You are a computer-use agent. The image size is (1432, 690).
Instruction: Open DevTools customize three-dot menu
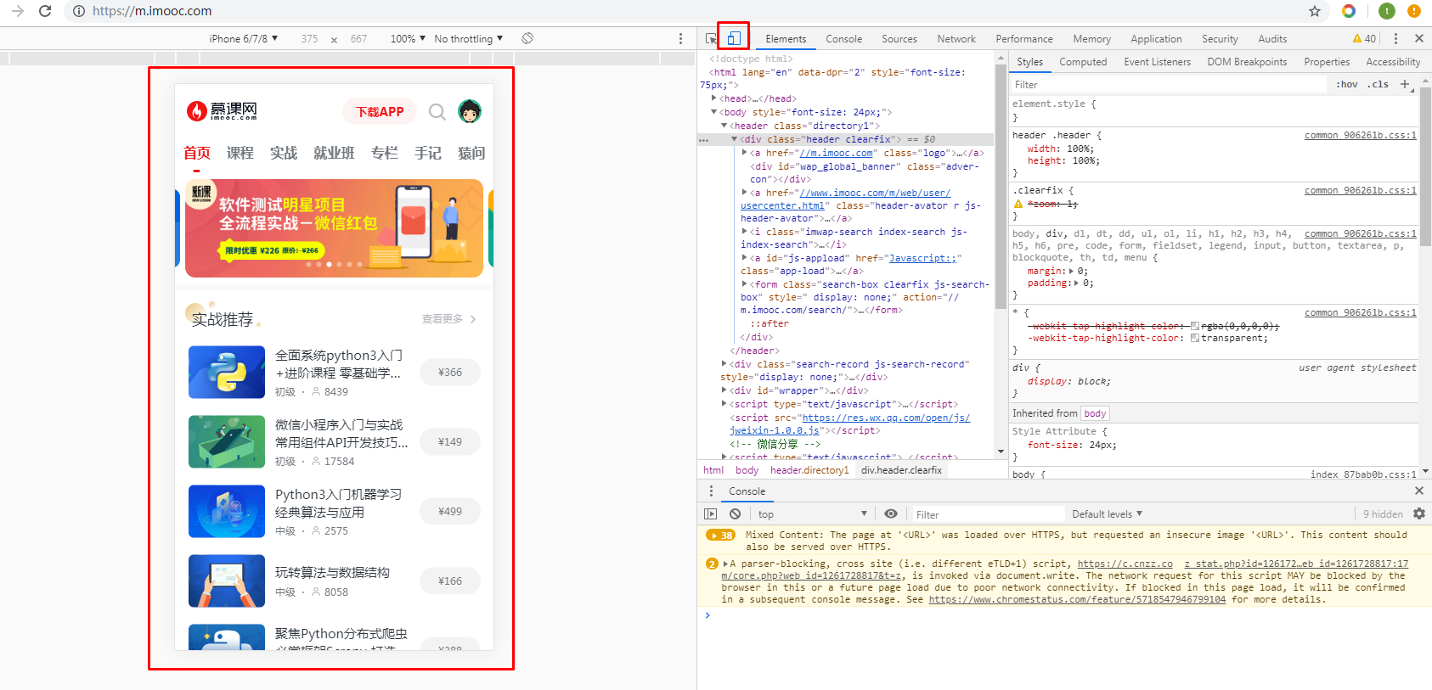pos(1395,38)
